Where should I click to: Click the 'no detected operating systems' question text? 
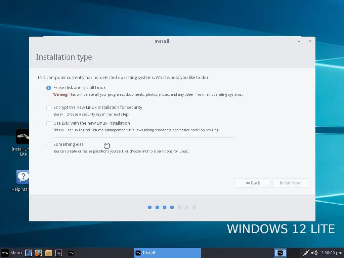123,78
